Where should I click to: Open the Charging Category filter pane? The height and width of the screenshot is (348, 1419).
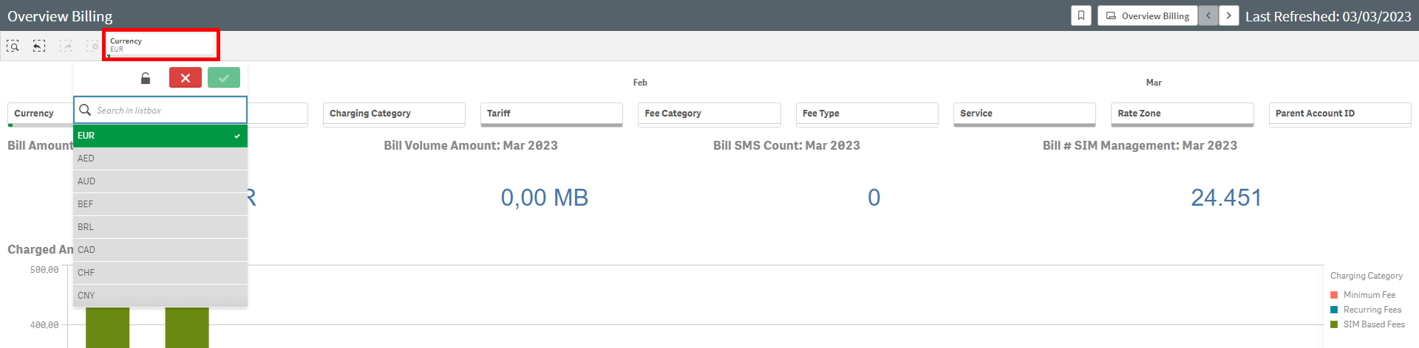point(393,114)
